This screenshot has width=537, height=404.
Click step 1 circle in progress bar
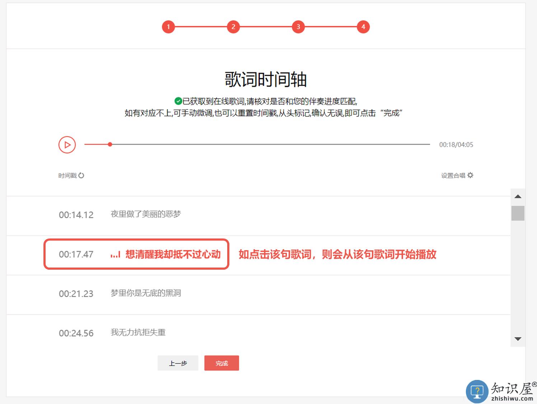point(168,27)
